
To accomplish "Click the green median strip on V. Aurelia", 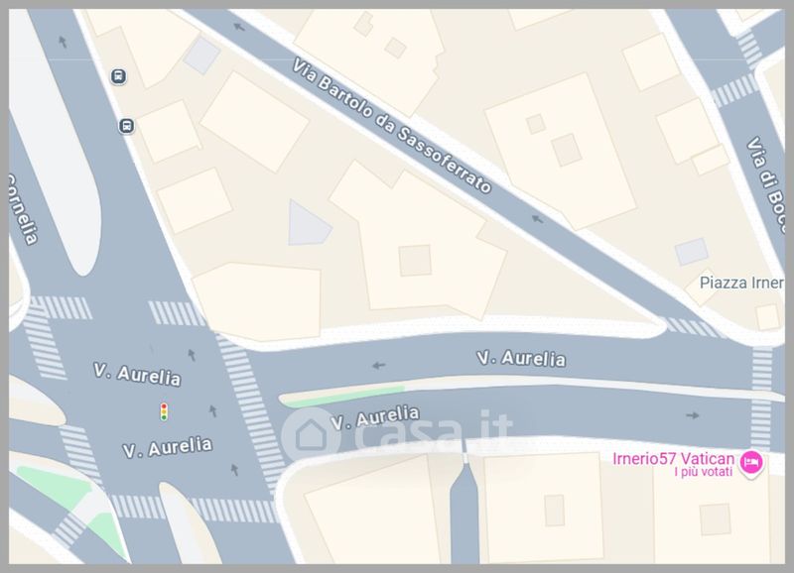I will click(x=344, y=397).
